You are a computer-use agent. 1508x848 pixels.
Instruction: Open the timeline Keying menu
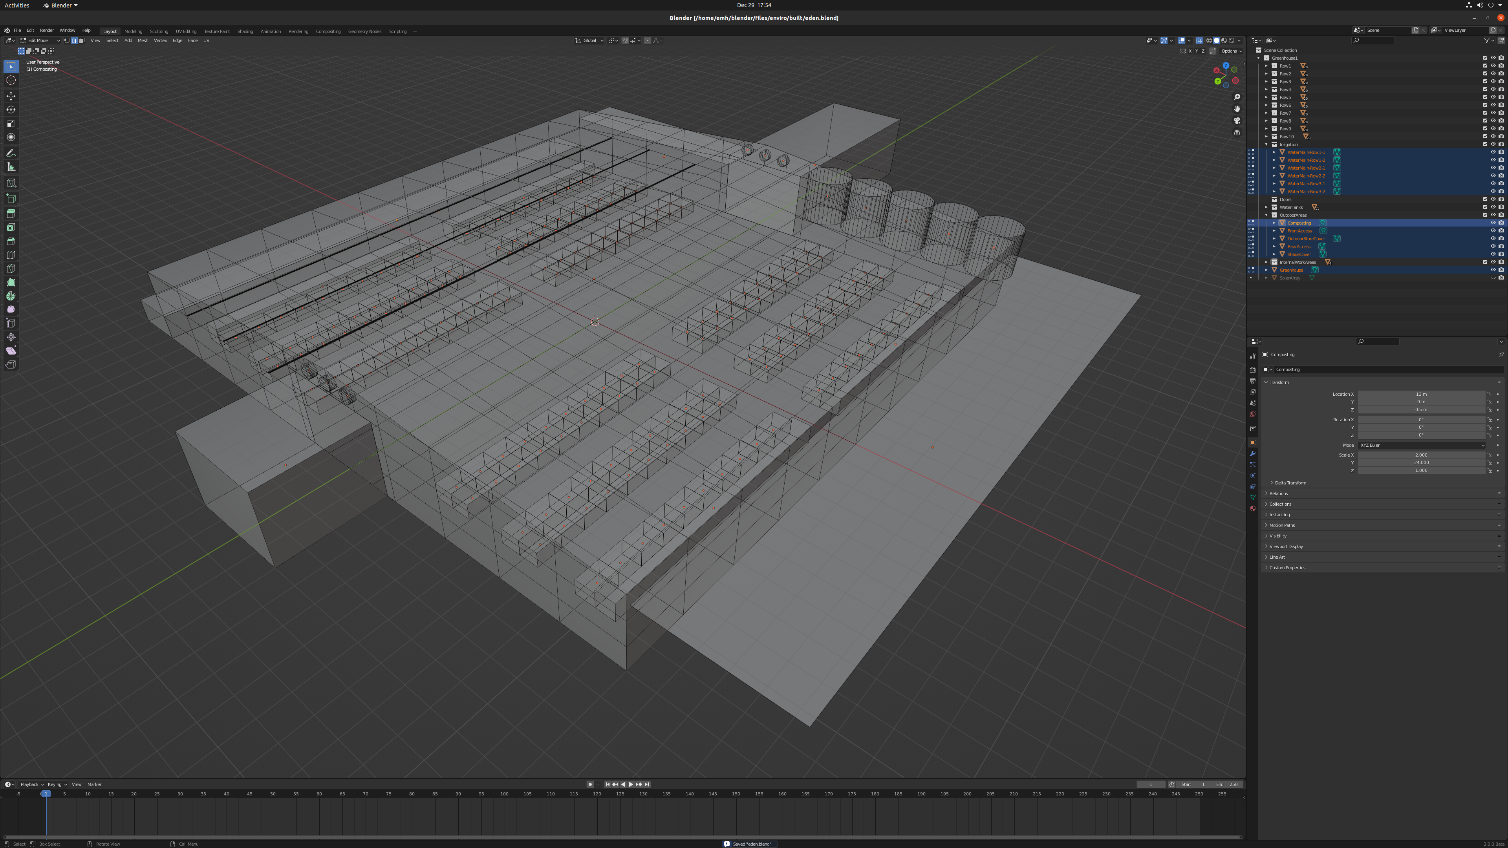click(x=57, y=784)
